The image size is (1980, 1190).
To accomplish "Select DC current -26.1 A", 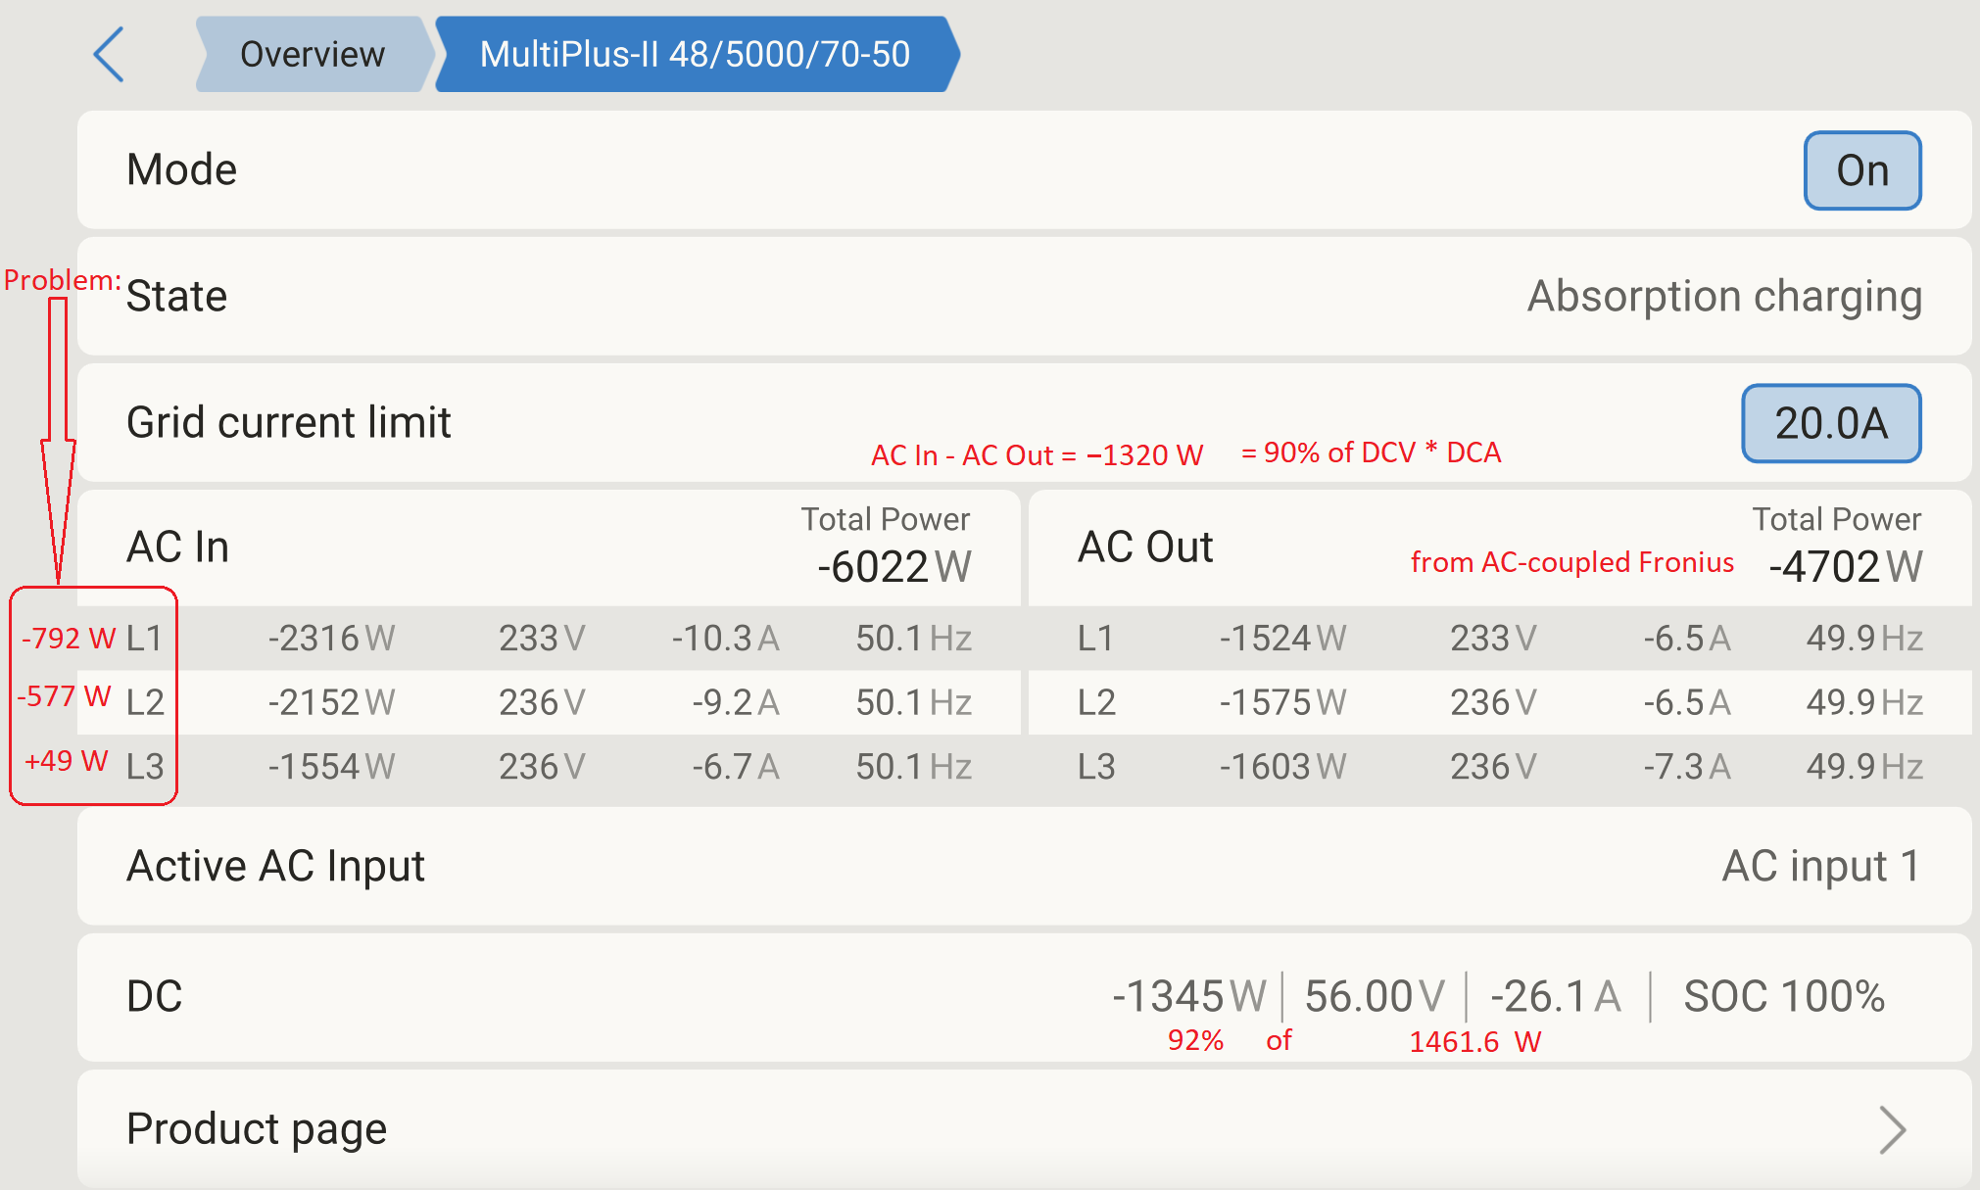I will [x=1556, y=997].
